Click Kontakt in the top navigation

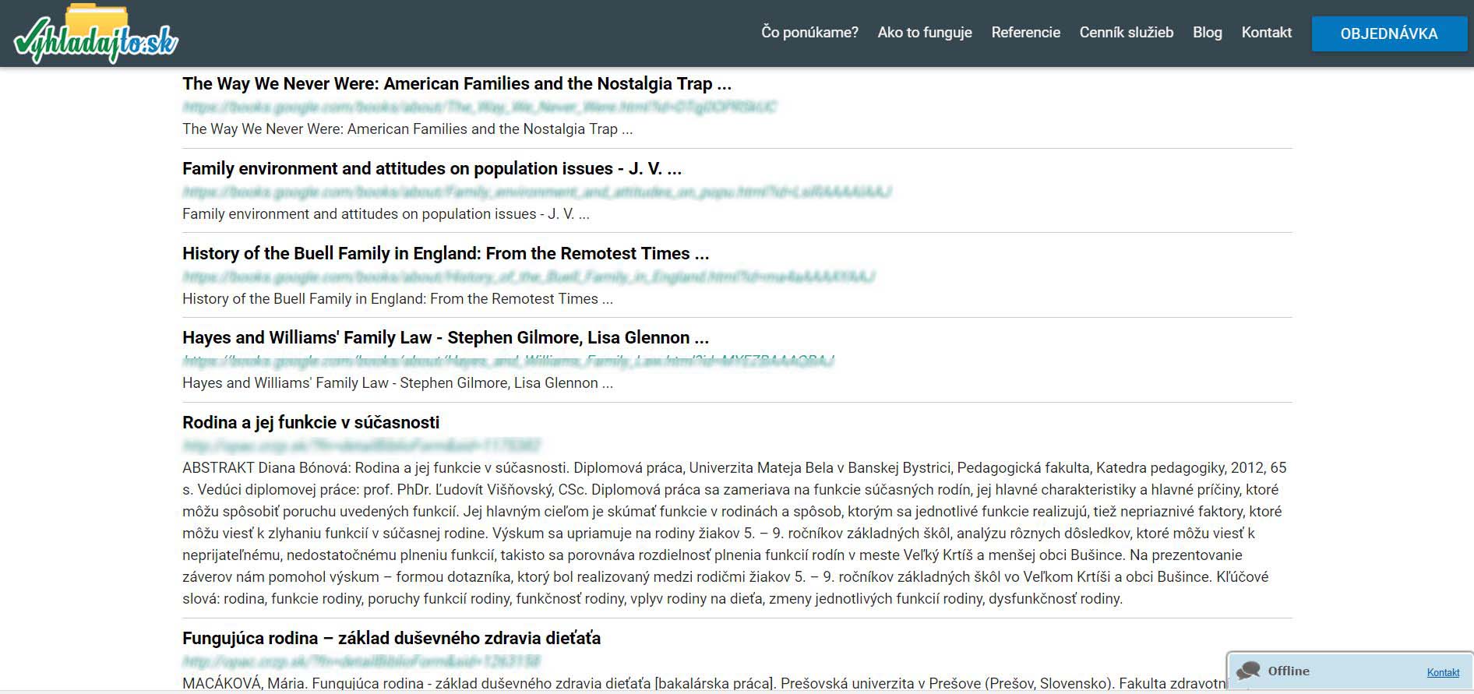[1266, 33]
